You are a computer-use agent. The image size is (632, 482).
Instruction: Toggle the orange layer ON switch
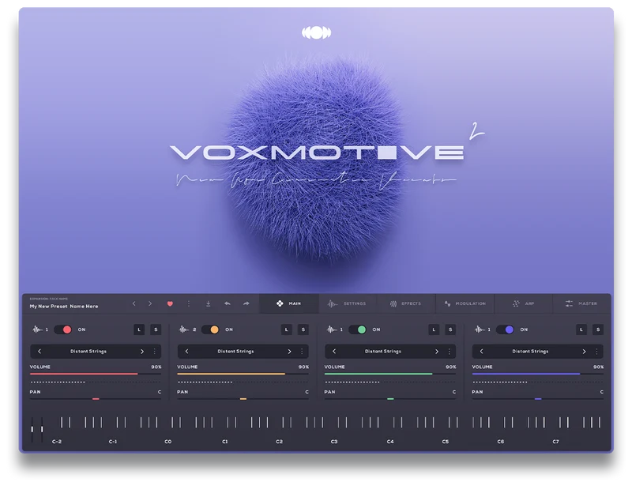click(210, 329)
